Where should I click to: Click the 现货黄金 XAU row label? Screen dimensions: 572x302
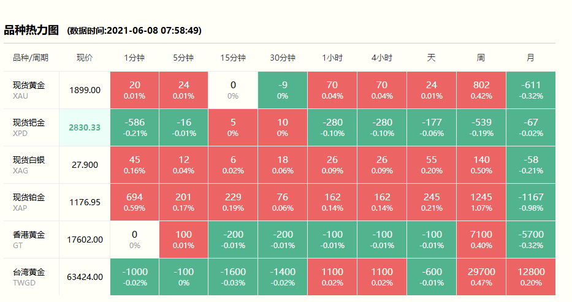[29, 90]
